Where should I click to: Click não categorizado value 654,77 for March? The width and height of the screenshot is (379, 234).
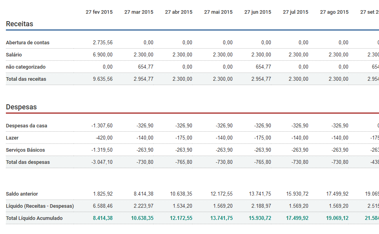pos(146,67)
